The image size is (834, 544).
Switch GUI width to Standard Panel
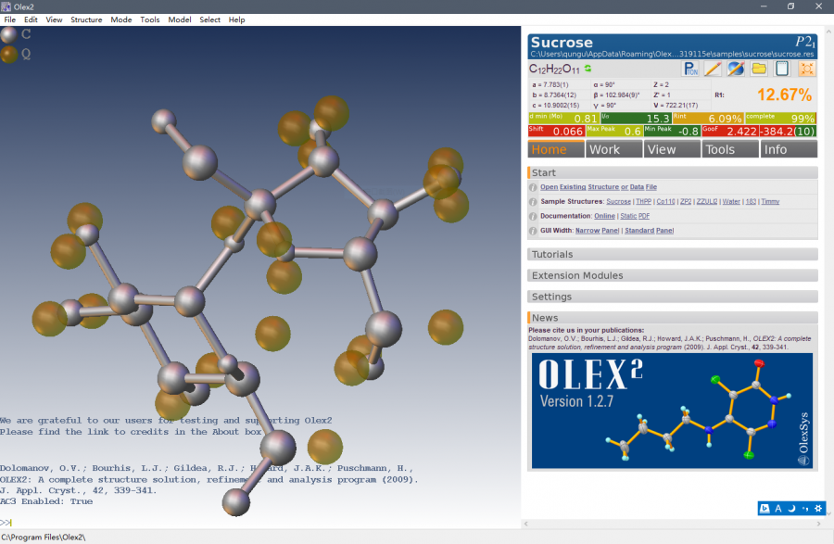click(x=649, y=230)
